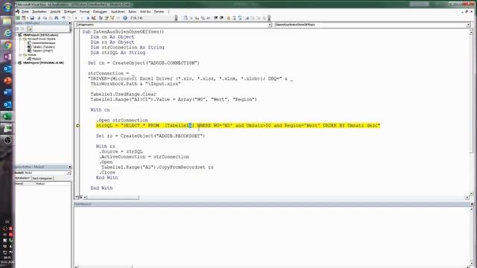The width and height of the screenshot is (477, 268).
Task: Collapse the Module folder in the project tree
Action: [20, 55]
